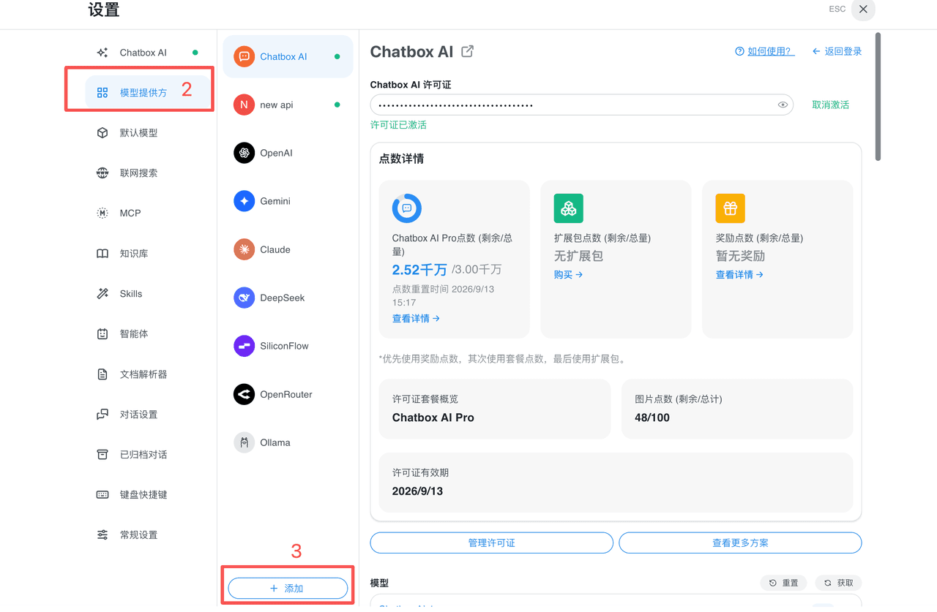Open the 对话设置 section

[x=149, y=415]
